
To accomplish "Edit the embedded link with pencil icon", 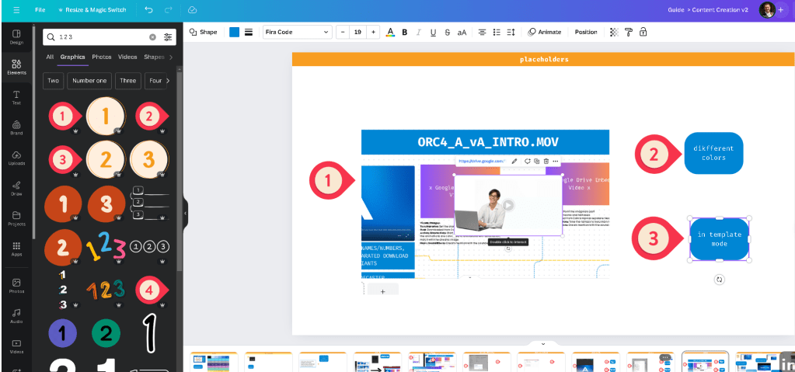I will (x=514, y=162).
